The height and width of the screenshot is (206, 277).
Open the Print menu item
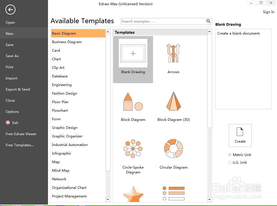[x=9, y=67]
